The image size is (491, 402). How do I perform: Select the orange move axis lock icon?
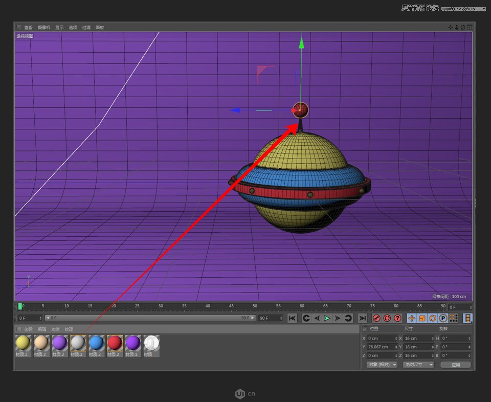click(x=411, y=318)
